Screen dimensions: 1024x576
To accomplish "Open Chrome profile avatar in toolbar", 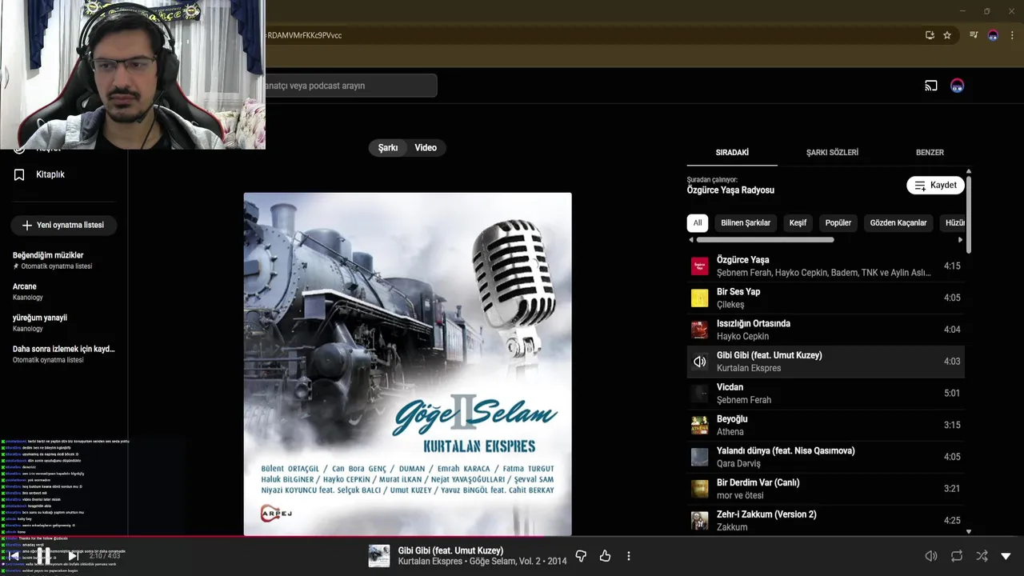I will 993,35.
